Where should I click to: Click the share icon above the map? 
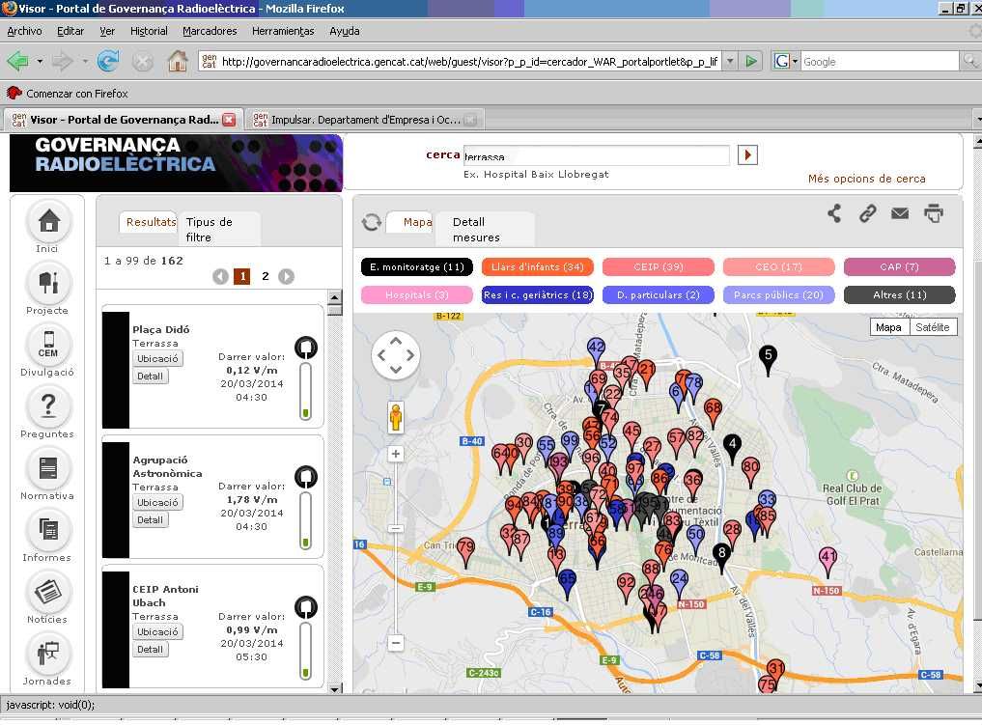click(834, 213)
